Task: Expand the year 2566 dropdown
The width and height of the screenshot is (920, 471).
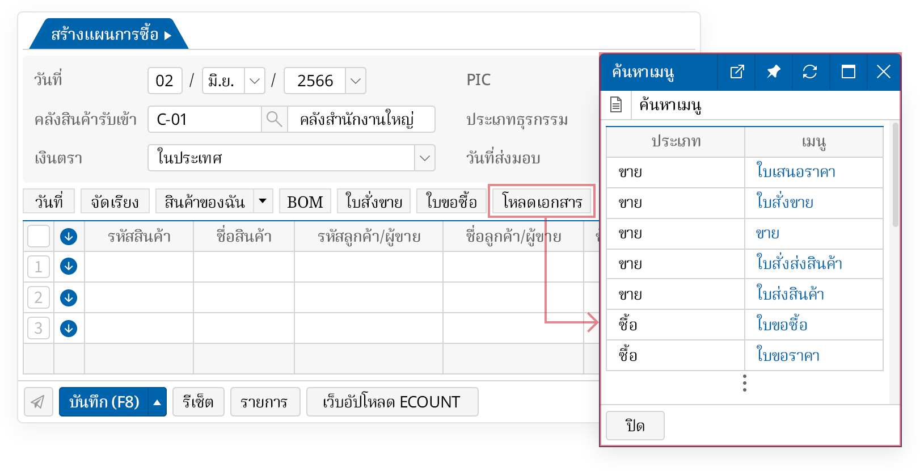Action: click(356, 81)
